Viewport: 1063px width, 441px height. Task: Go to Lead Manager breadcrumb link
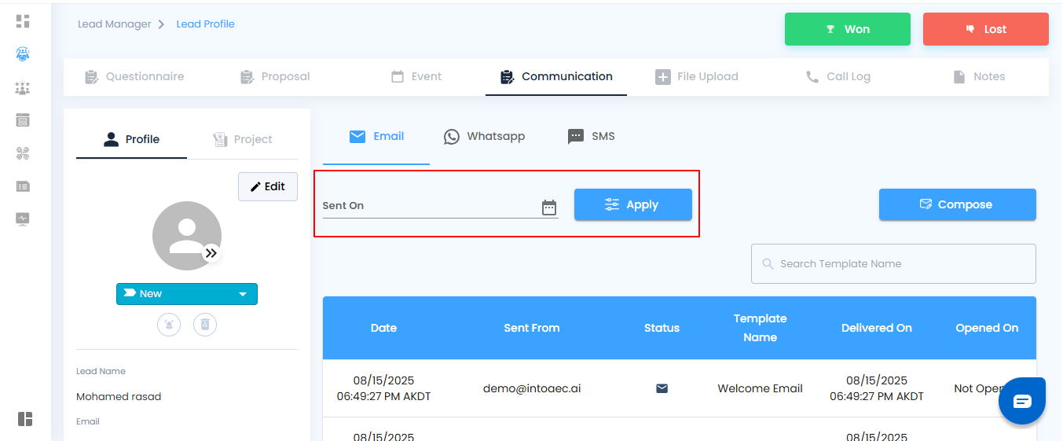[x=115, y=24]
